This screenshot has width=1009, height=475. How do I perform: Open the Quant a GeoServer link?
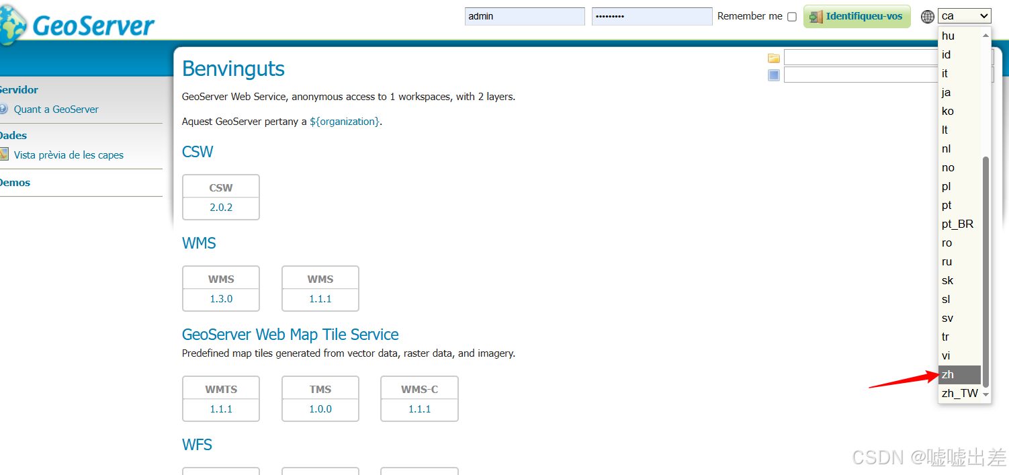click(x=56, y=109)
